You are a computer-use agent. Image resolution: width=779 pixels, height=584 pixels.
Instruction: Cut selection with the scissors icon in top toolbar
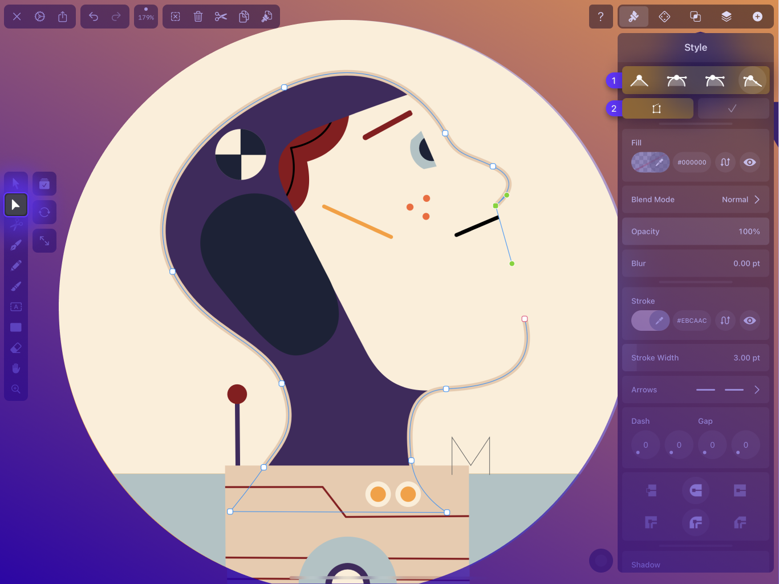click(221, 17)
